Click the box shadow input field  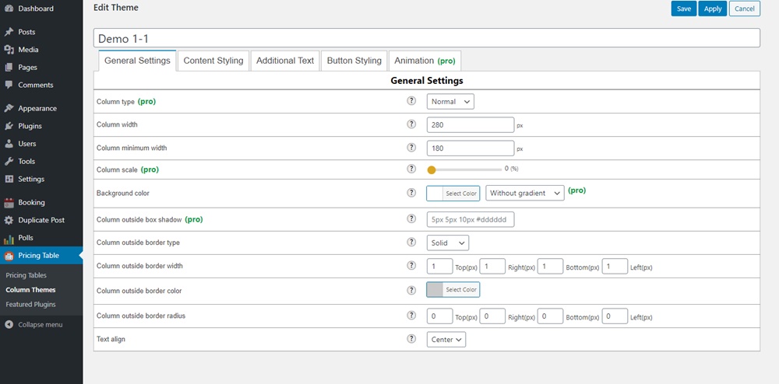pos(471,219)
